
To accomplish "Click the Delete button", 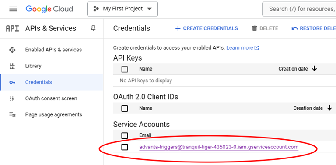I will coord(265,28).
